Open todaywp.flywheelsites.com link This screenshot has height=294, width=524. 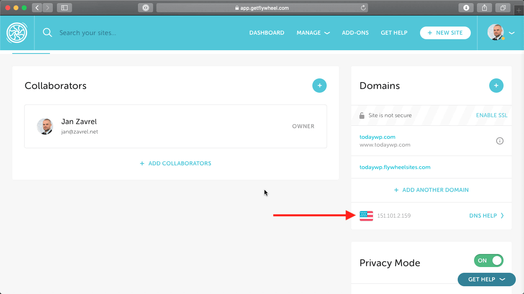click(395, 167)
